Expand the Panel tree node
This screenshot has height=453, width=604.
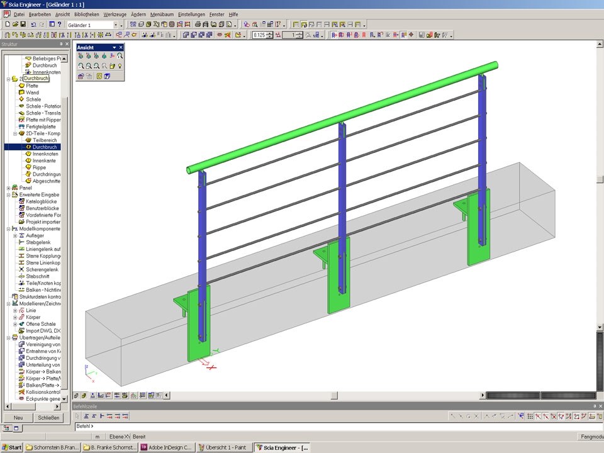click(x=8, y=187)
